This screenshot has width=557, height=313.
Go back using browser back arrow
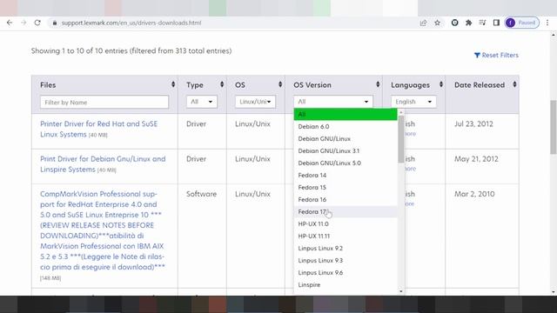[10, 23]
